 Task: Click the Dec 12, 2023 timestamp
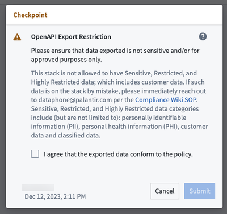55,196
